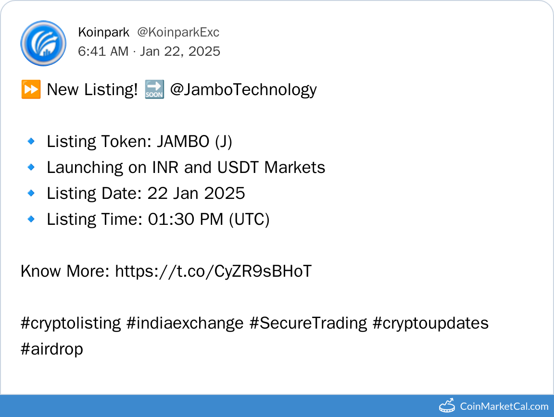Open the #airdrop hashtag

click(52, 349)
